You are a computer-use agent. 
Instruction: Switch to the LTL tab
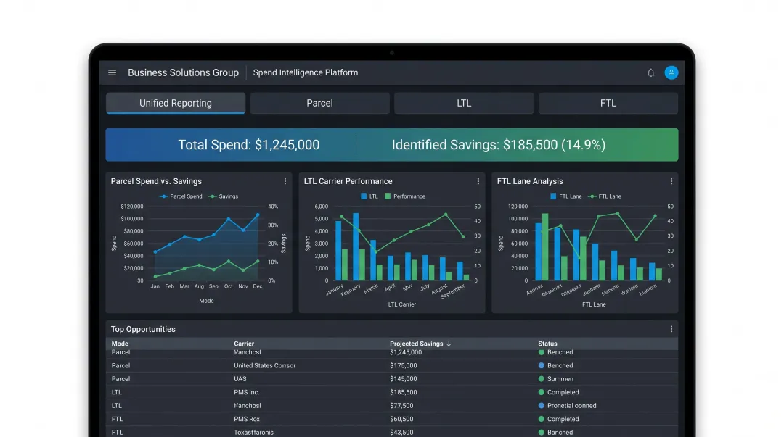[464, 103]
